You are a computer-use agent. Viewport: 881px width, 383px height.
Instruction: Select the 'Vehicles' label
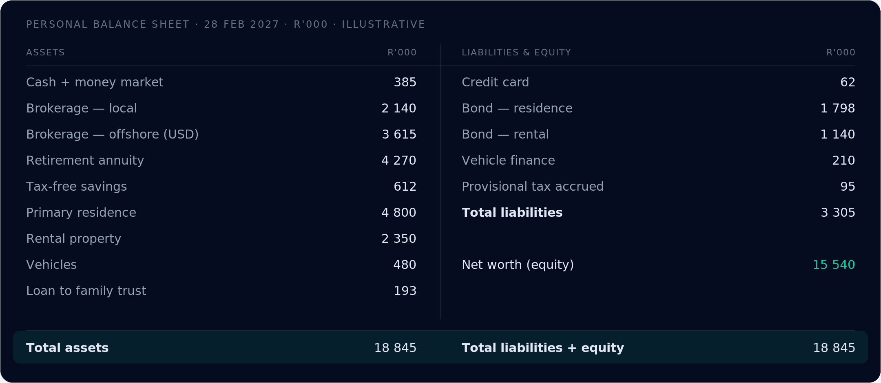click(51, 265)
